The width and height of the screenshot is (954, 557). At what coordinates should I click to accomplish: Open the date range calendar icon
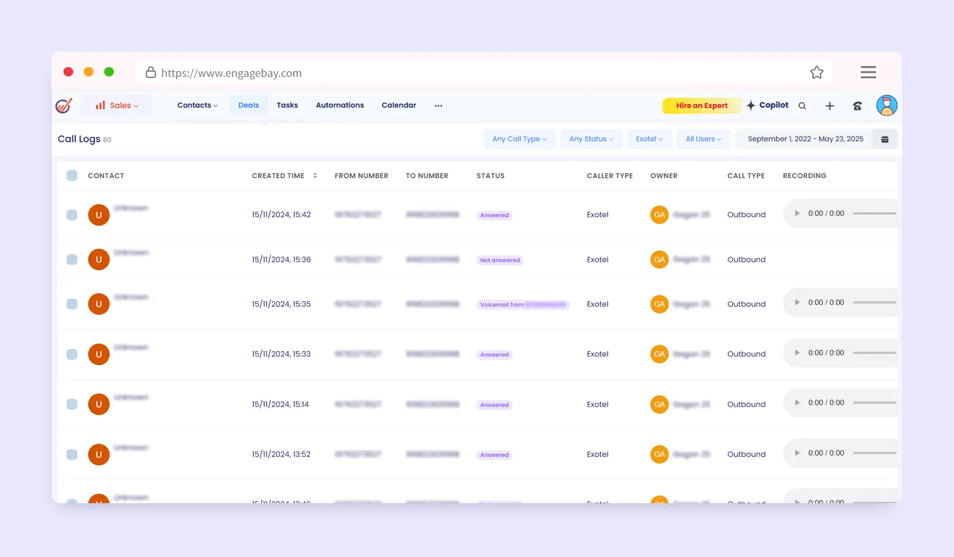pos(885,139)
